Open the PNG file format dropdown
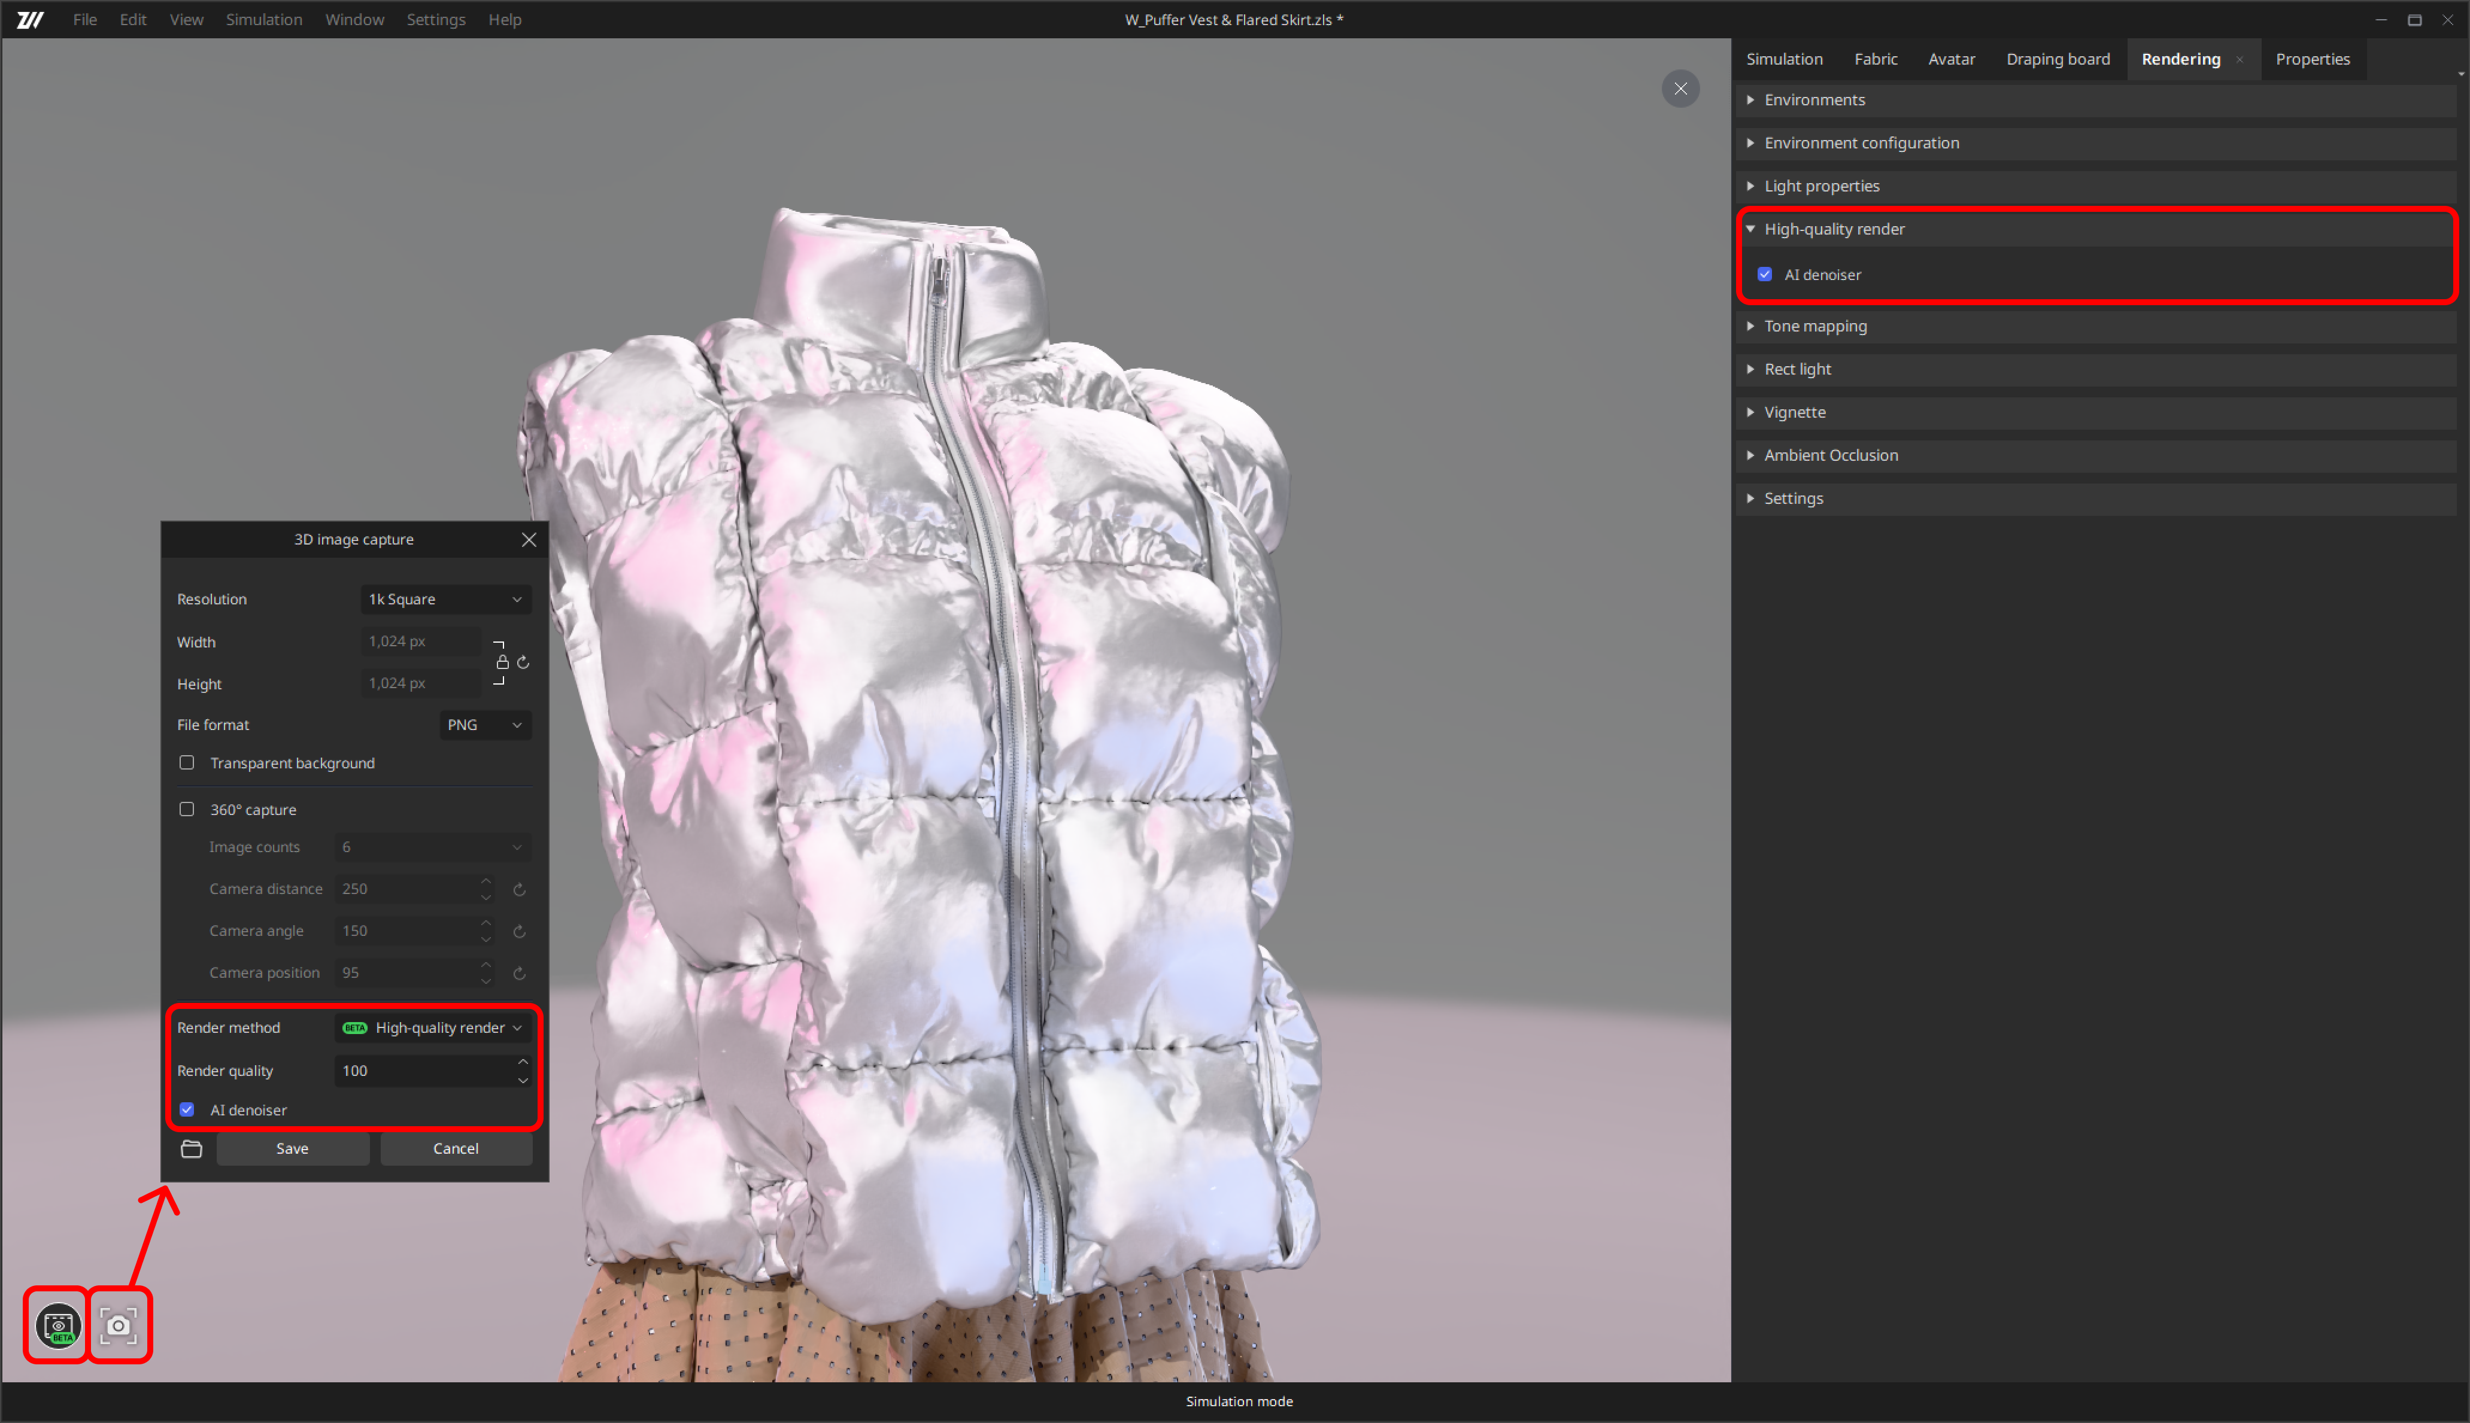The width and height of the screenshot is (2470, 1423). pyautogui.click(x=485, y=724)
